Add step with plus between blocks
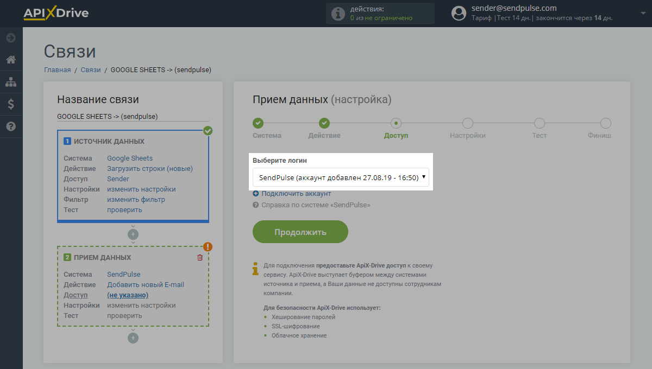 (133, 234)
